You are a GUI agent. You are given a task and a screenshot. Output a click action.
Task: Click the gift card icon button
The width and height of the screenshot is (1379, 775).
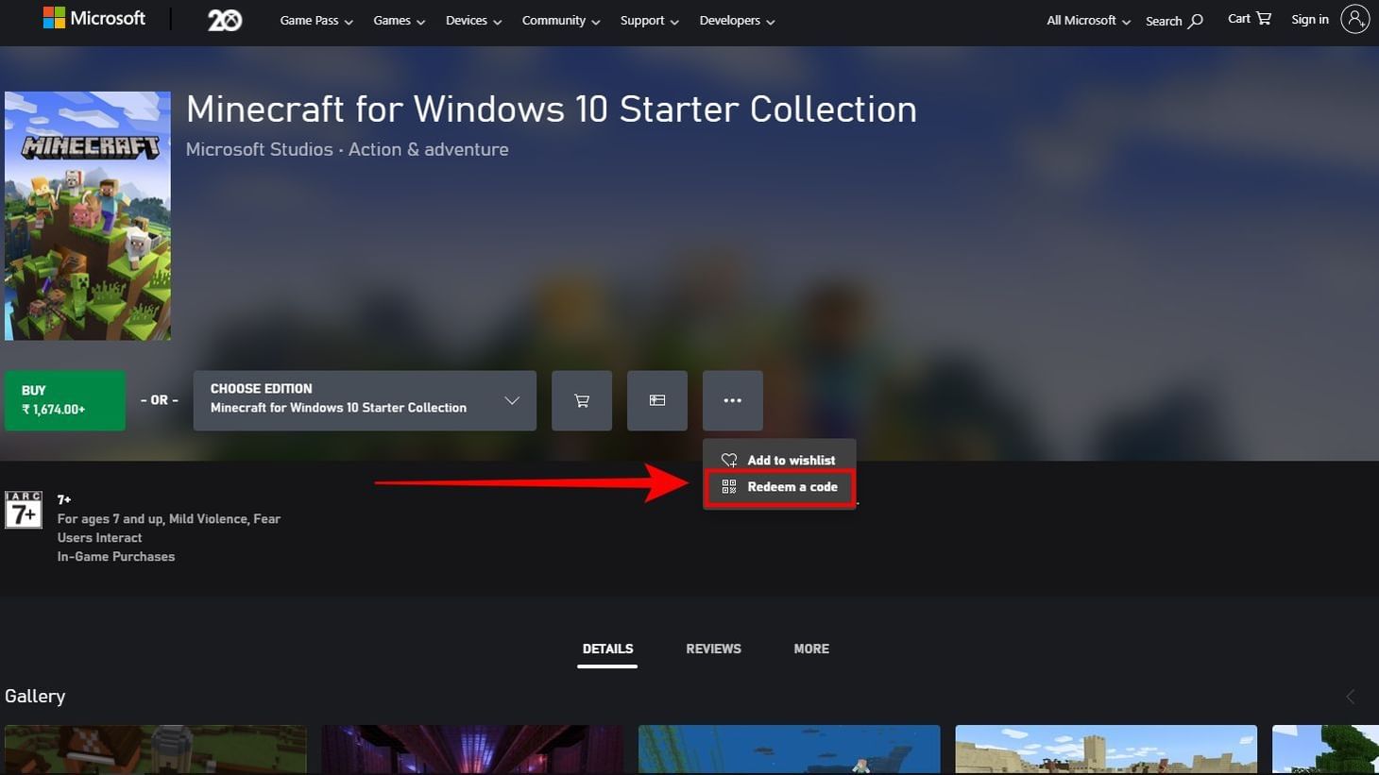[x=657, y=400]
